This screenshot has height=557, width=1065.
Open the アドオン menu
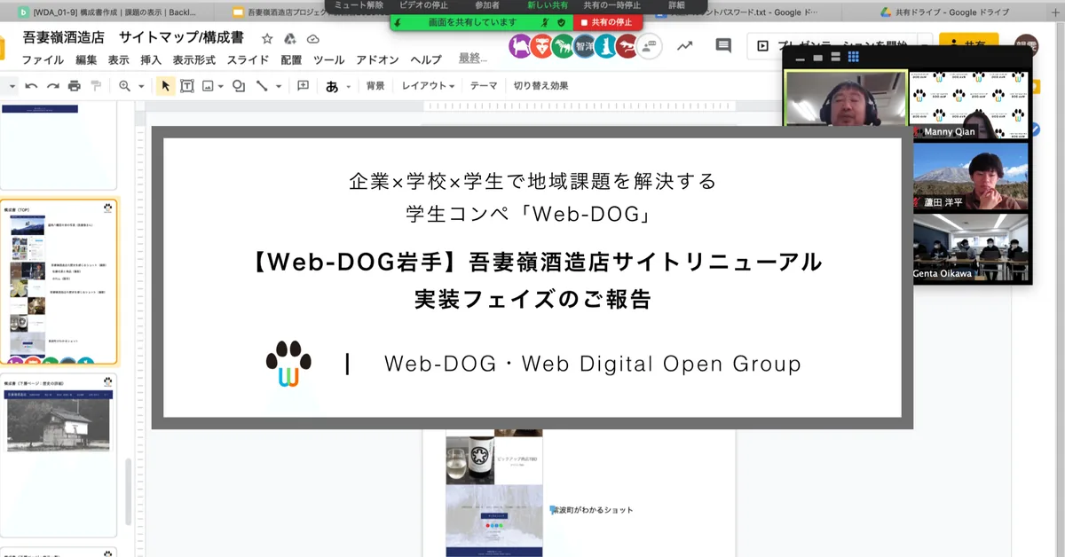377,59
